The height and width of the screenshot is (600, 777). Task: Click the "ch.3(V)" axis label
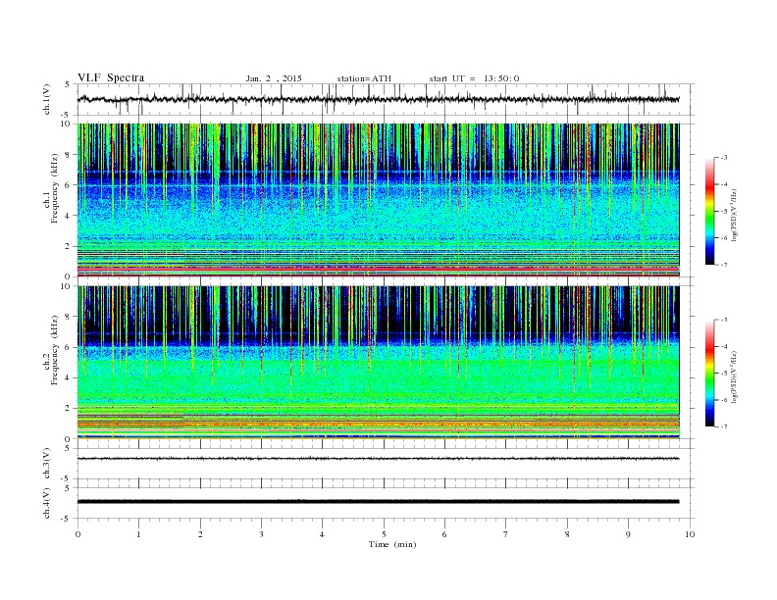click(x=47, y=464)
